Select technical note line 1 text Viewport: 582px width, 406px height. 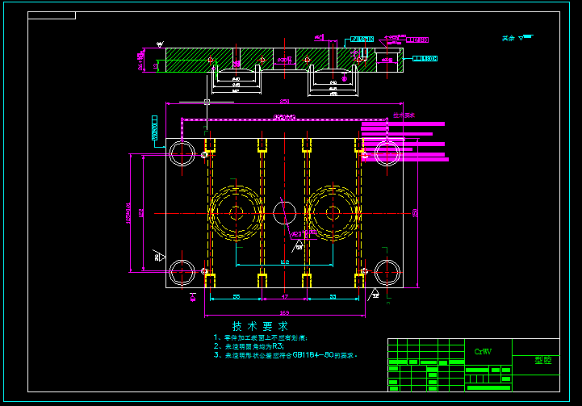[x=260, y=337]
